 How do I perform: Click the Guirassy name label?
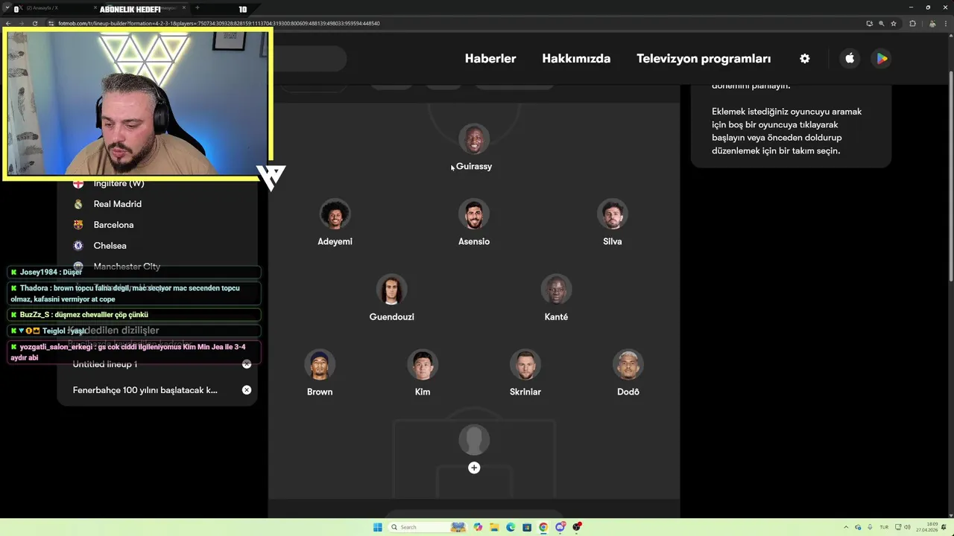pyautogui.click(x=474, y=167)
